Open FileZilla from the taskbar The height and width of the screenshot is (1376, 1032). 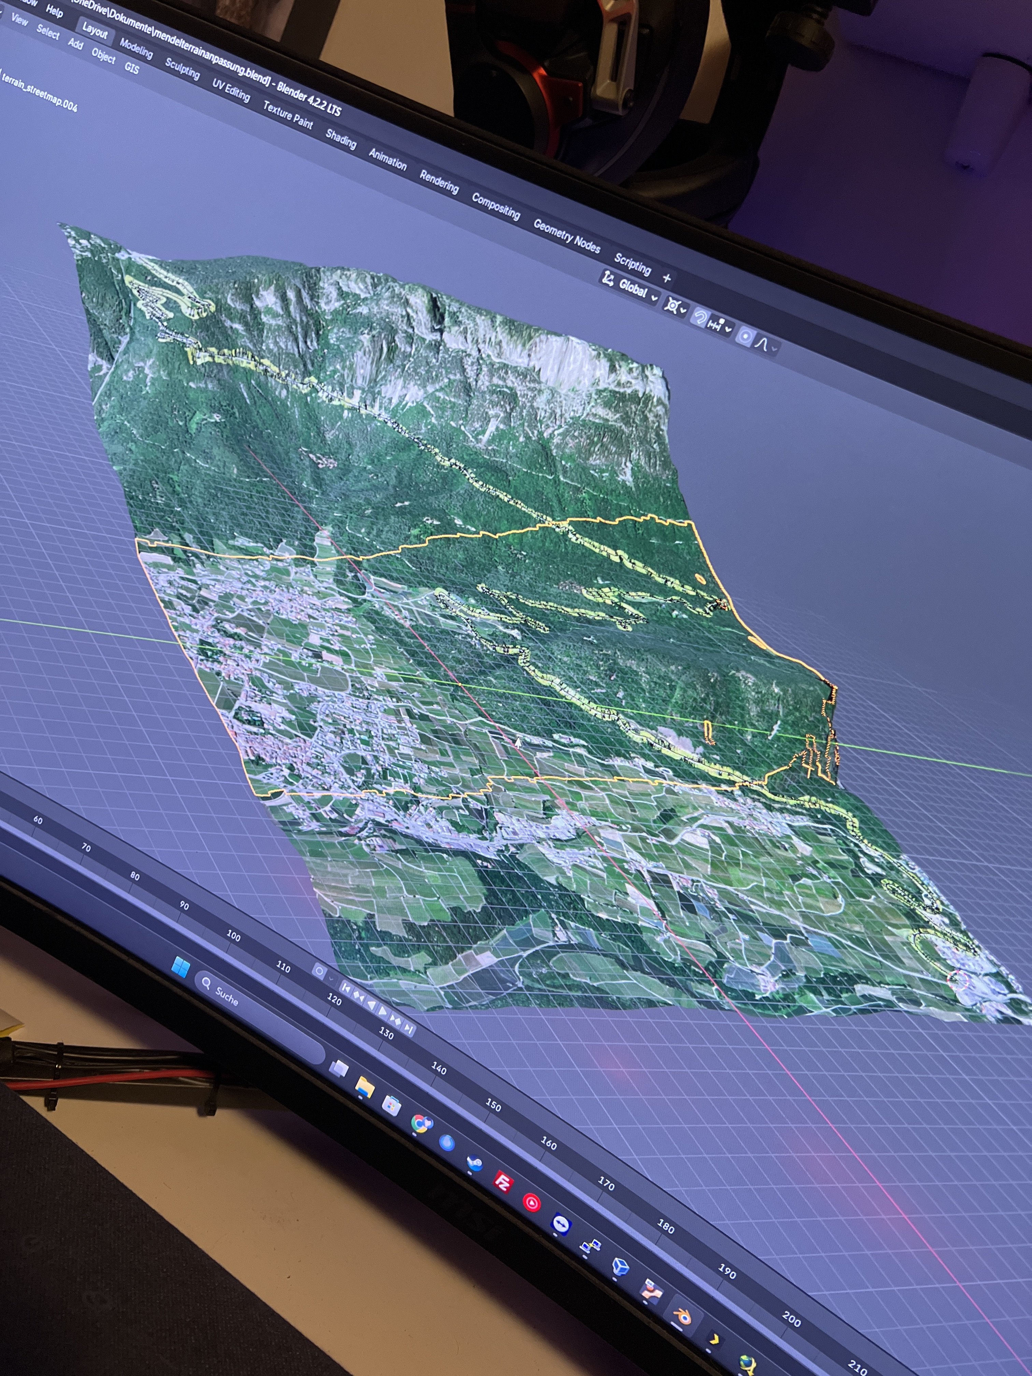(503, 1182)
